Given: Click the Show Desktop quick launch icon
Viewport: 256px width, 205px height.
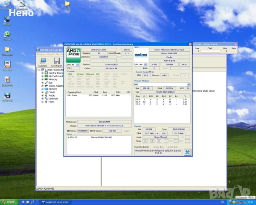Looking at the screenshot, I should point(23,202).
